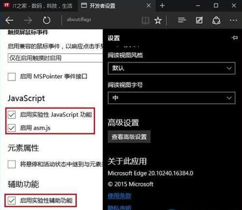Image resolution: width=242 pixels, height=210 pixels.
Task: Open the Hub three-lines icon
Action: point(182,20)
